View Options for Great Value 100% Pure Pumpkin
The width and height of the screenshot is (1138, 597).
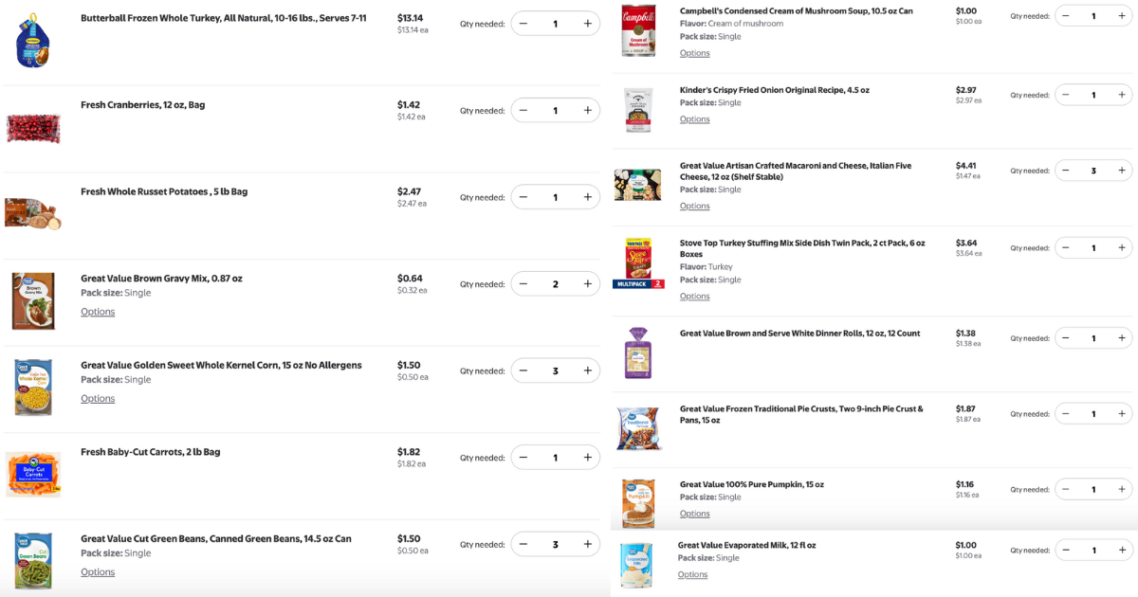pos(694,514)
